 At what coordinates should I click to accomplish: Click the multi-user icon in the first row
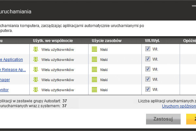coord(36,49)
